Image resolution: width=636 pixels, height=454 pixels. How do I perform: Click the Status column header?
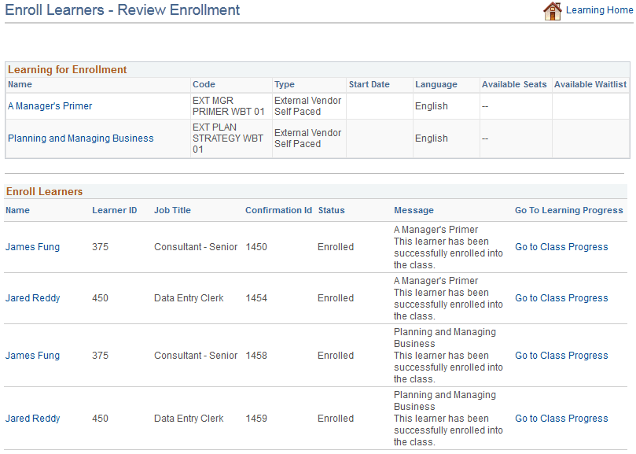coord(330,210)
